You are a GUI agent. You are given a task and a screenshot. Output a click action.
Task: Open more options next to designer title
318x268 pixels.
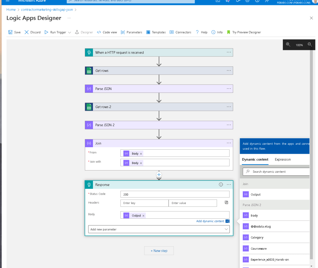pyautogui.click(x=69, y=18)
